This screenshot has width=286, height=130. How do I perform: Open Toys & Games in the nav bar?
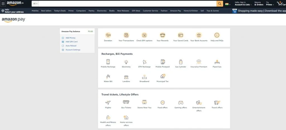(x=213, y=11)
